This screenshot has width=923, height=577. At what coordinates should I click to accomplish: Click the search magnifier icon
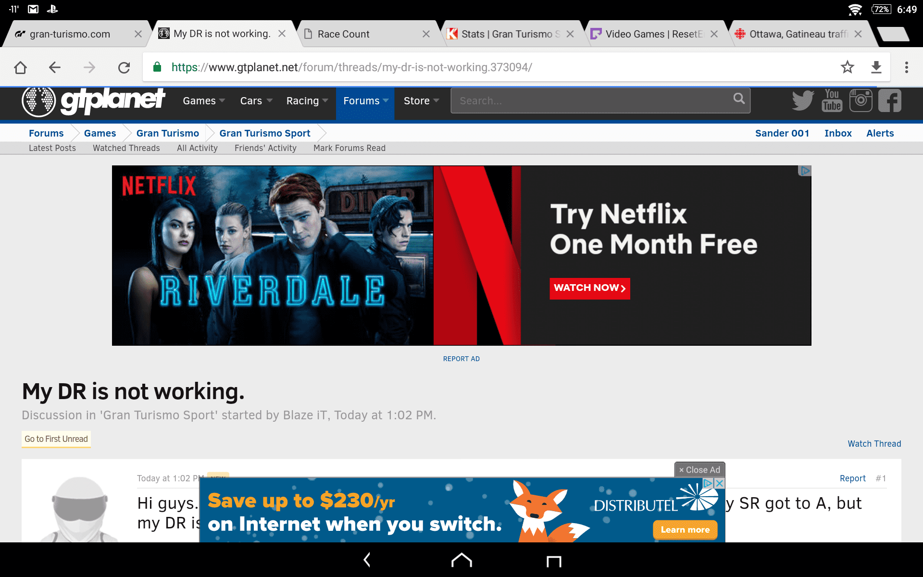739,99
